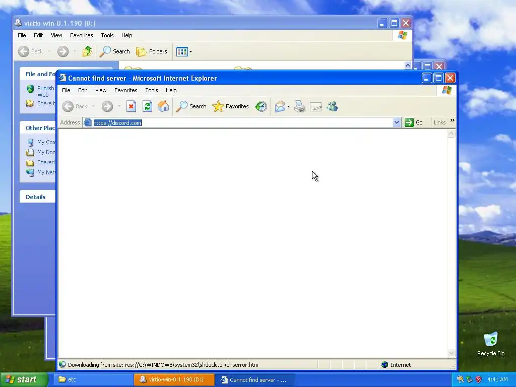
Task: Click the red shield security tray icon
Action: coord(479,379)
